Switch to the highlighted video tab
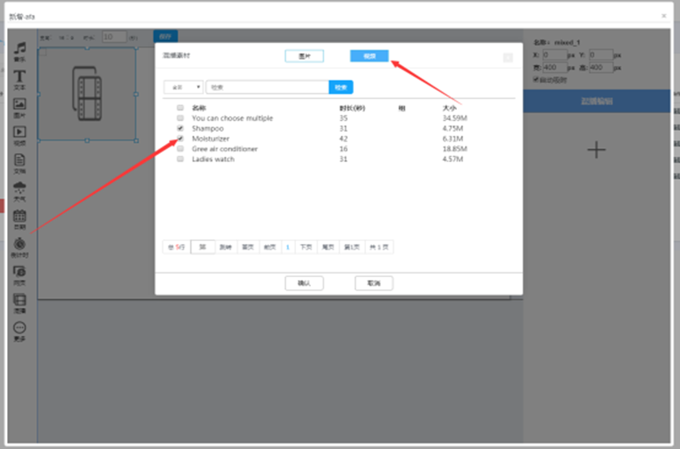The image size is (680, 449). click(x=369, y=56)
